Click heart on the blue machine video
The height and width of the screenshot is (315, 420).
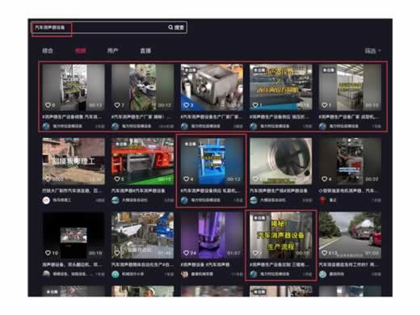coord(186,179)
